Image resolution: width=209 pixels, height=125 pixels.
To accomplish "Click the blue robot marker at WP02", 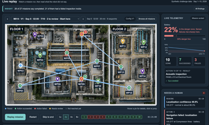I will pyautogui.click(x=20, y=65).
